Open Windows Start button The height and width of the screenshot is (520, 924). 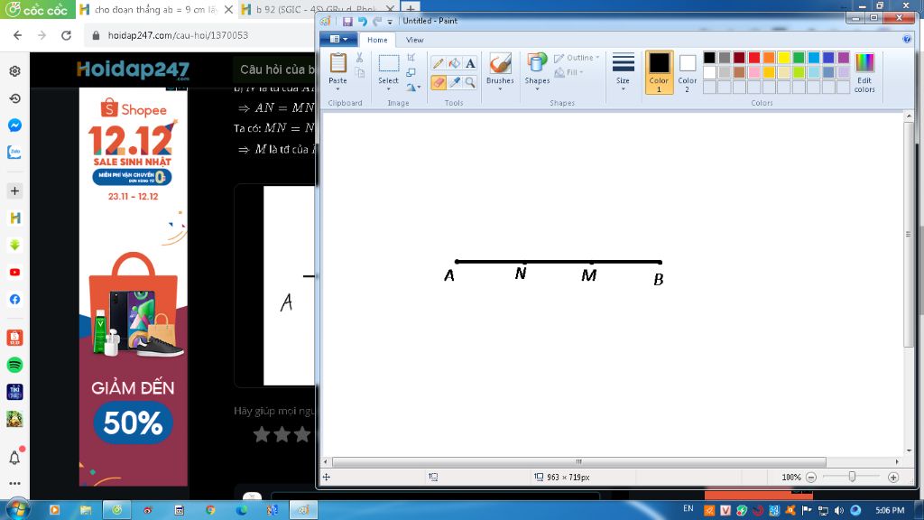tap(16, 509)
